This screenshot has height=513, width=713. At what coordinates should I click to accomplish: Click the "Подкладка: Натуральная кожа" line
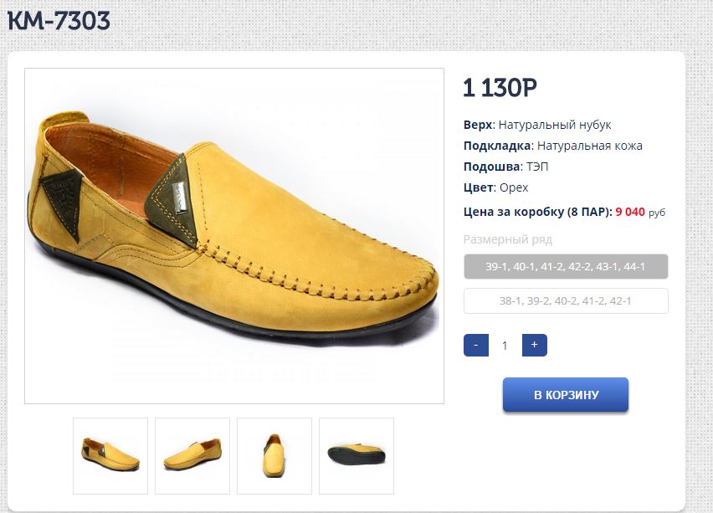(x=553, y=146)
